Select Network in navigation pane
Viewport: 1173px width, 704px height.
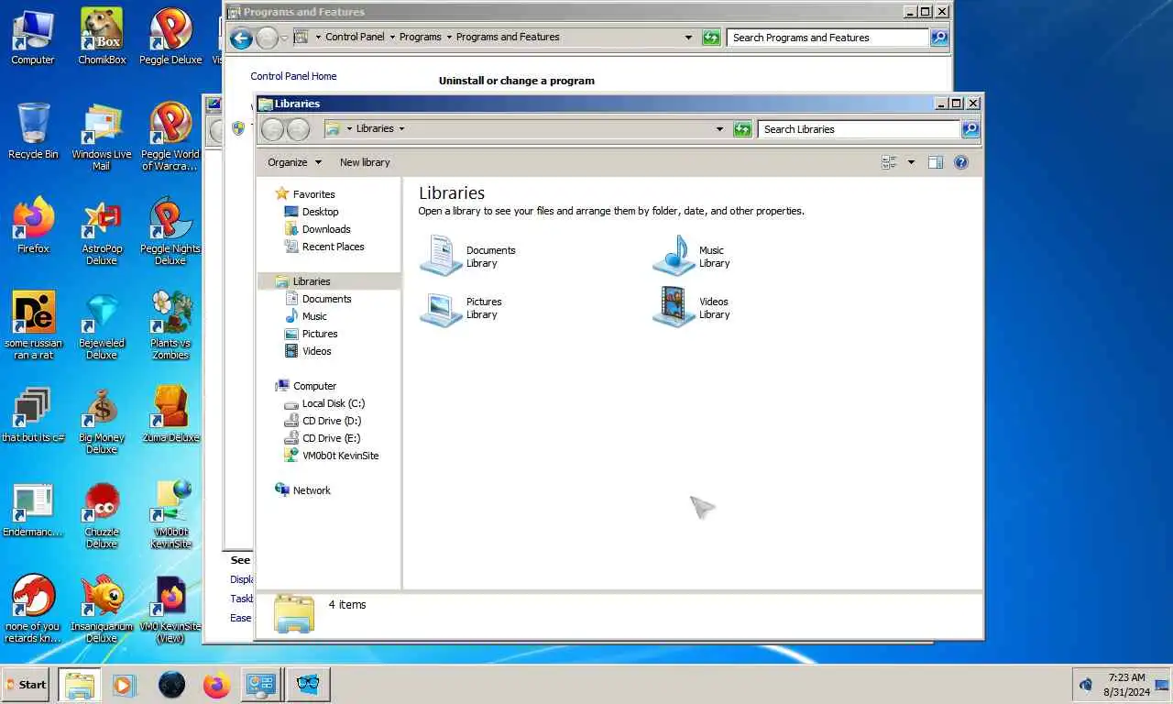312,490
